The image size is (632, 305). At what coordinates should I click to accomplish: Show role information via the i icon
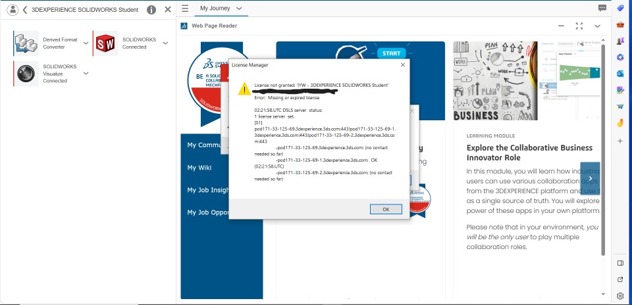tap(151, 10)
